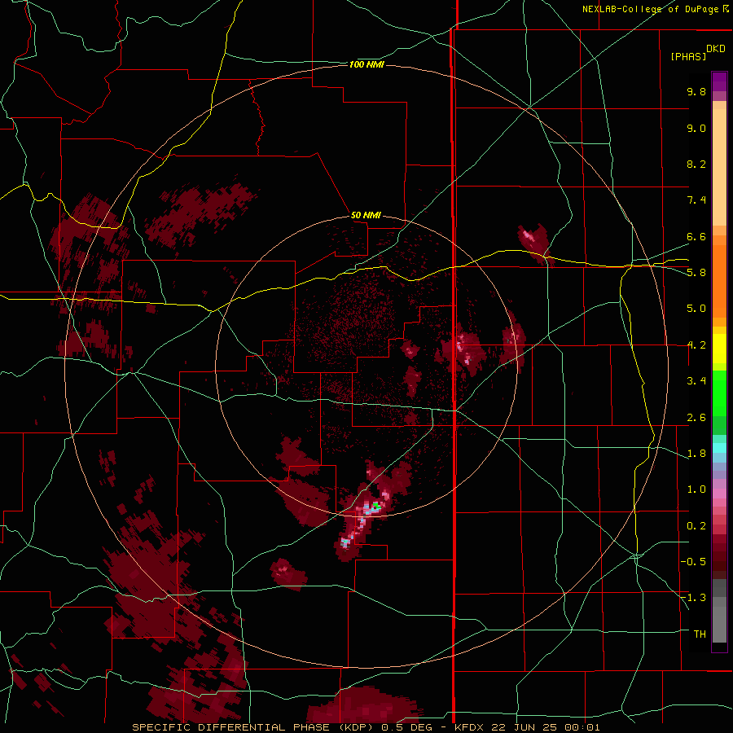The image size is (733, 733).
Task: Pick the bright green segment of color bar
Action: click(x=719, y=393)
